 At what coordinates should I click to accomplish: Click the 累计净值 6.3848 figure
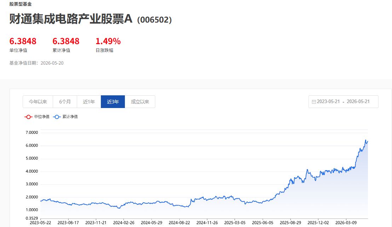[x=66, y=41]
